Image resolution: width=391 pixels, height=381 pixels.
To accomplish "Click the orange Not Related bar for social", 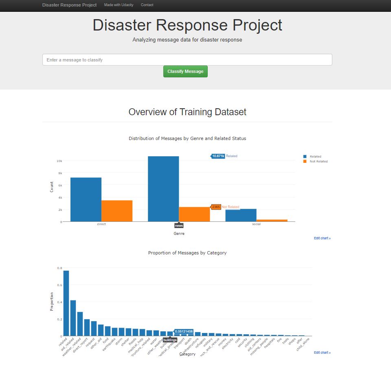I will (272, 221).
